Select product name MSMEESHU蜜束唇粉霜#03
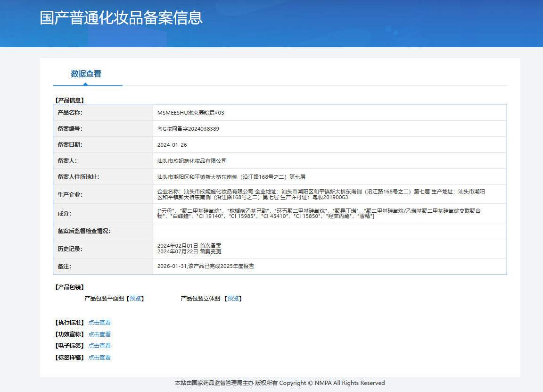Screen dimensions: 543x392 point(190,113)
